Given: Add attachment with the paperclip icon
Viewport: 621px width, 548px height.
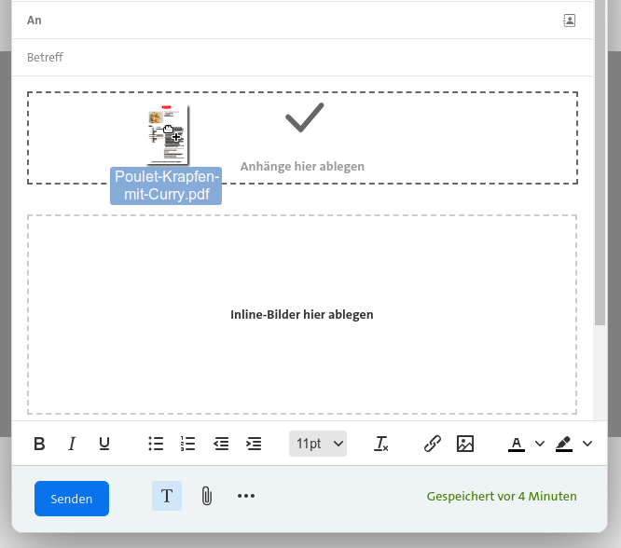Looking at the screenshot, I should pos(207,497).
